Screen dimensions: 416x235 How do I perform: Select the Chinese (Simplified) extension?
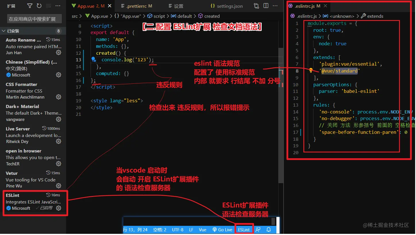pyautogui.click(x=33, y=68)
